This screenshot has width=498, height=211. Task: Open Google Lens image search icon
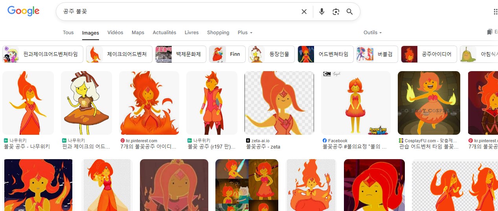[336, 12]
